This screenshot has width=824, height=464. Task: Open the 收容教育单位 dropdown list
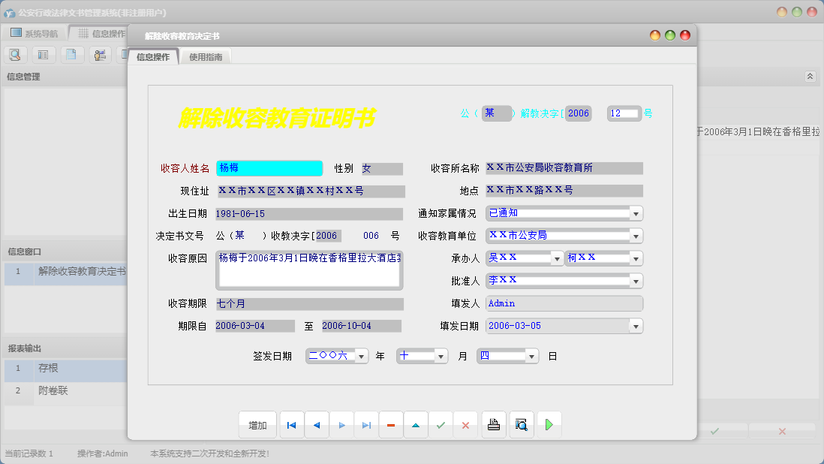tap(636, 237)
